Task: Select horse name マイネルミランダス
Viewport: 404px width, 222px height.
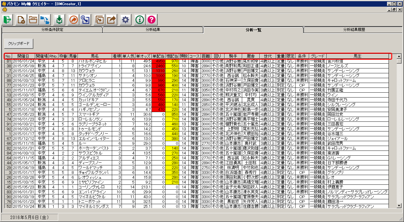Action: pyautogui.click(x=95, y=206)
